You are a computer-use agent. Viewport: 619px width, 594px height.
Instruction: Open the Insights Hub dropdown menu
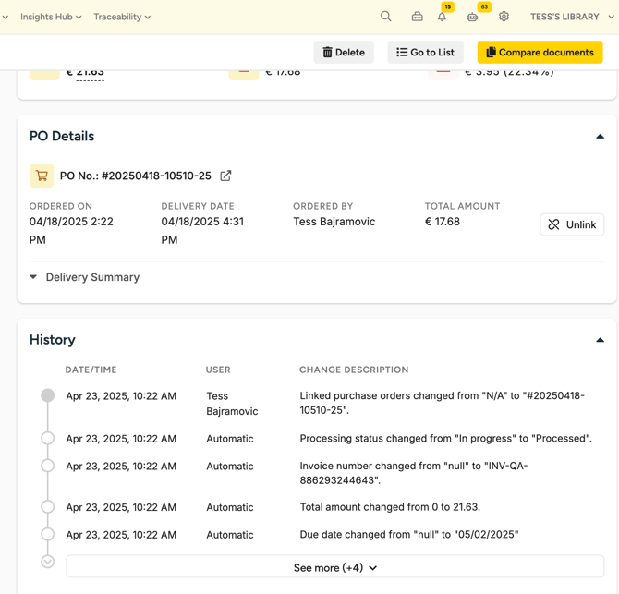click(x=51, y=17)
